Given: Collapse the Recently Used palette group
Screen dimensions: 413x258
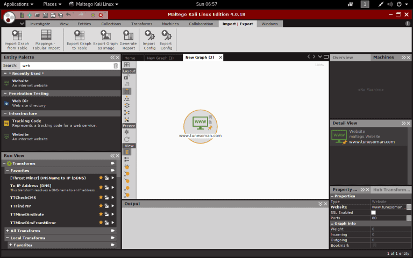Looking at the screenshot, I should [x=5, y=74].
